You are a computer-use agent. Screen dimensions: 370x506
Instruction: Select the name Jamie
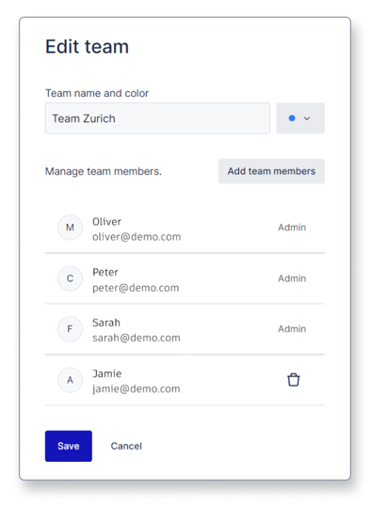107,373
